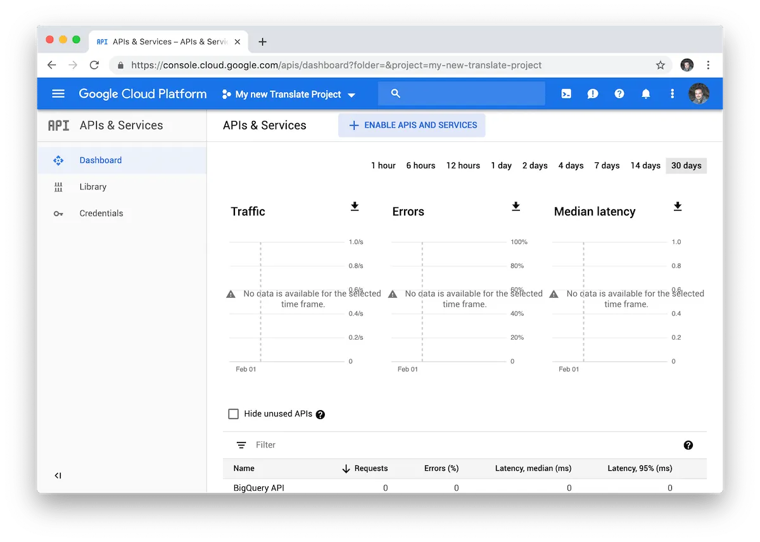Click the help icon on the Filter row
Image resolution: width=760 pixels, height=542 pixels.
coord(688,445)
